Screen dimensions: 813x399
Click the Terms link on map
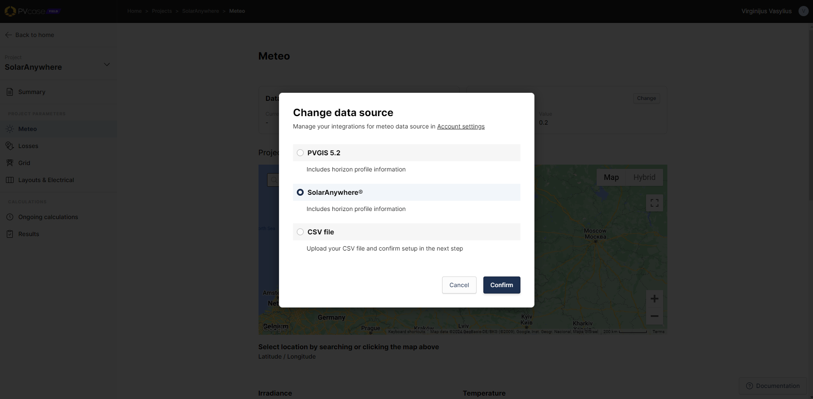[x=658, y=332]
